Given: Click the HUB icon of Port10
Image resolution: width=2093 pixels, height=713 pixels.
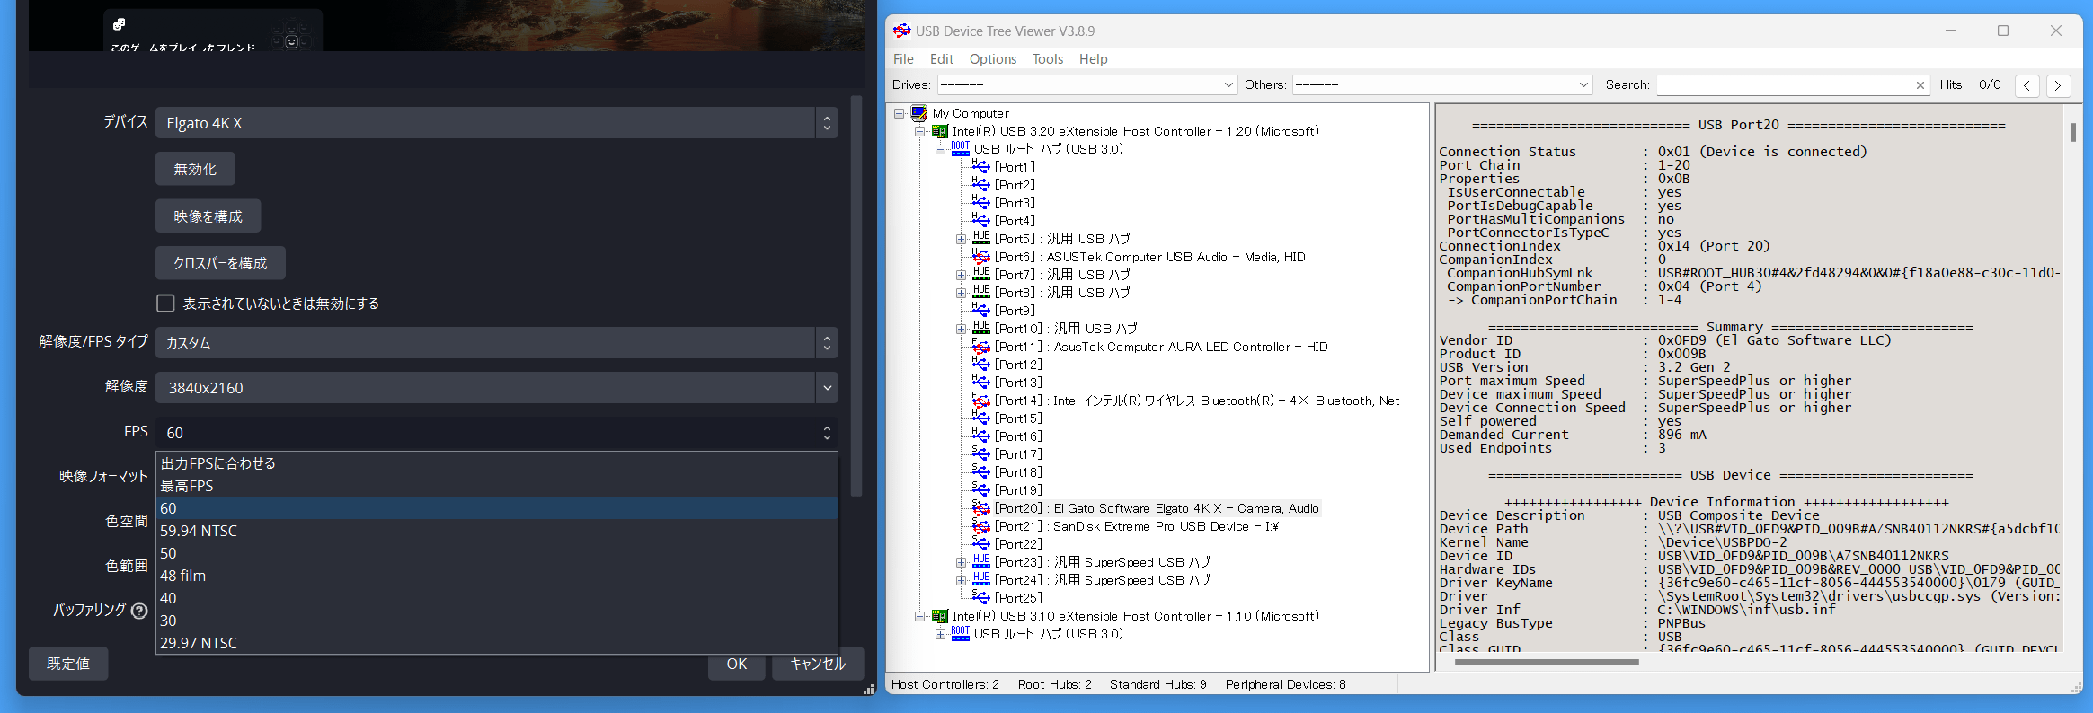Looking at the screenshot, I should [981, 328].
